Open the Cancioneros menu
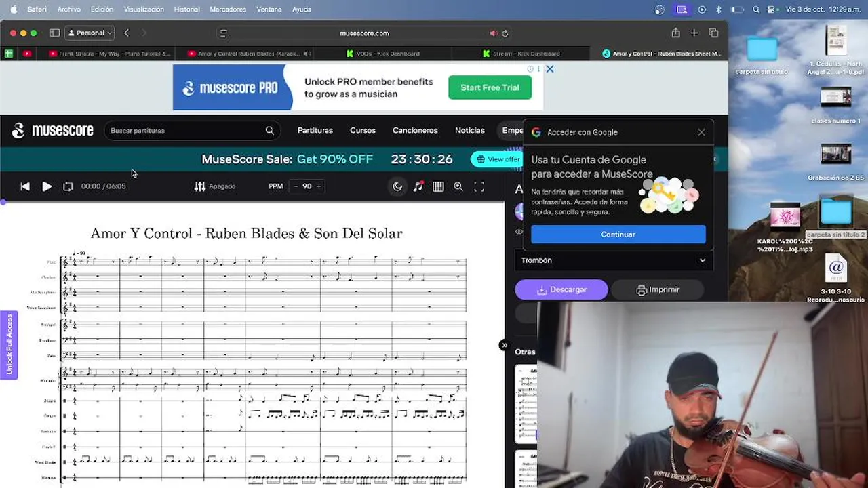Image resolution: width=868 pixels, height=488 pixels. coord(415,130)
